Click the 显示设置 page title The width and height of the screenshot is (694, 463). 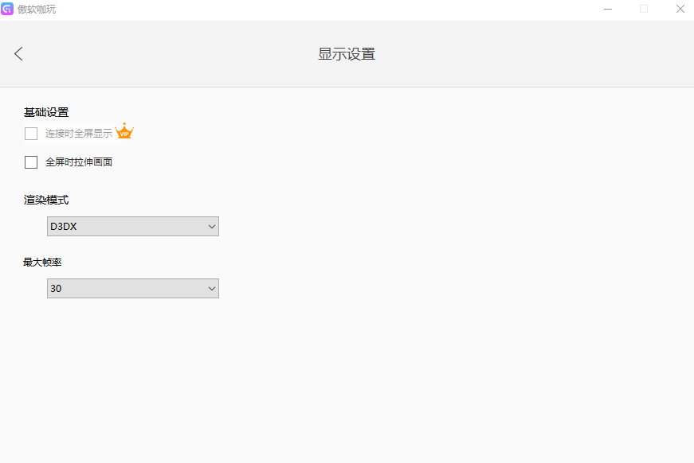point(347,53)
